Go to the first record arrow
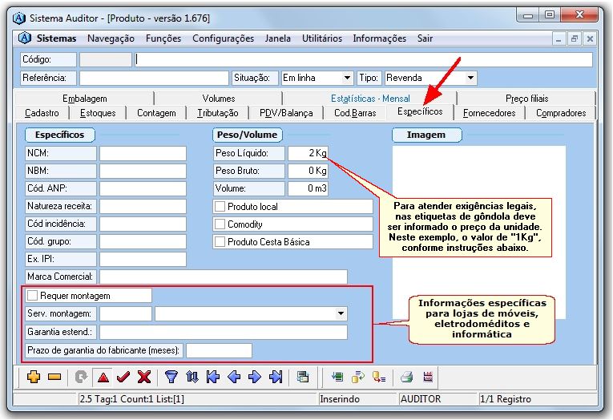 coord(212,377)
